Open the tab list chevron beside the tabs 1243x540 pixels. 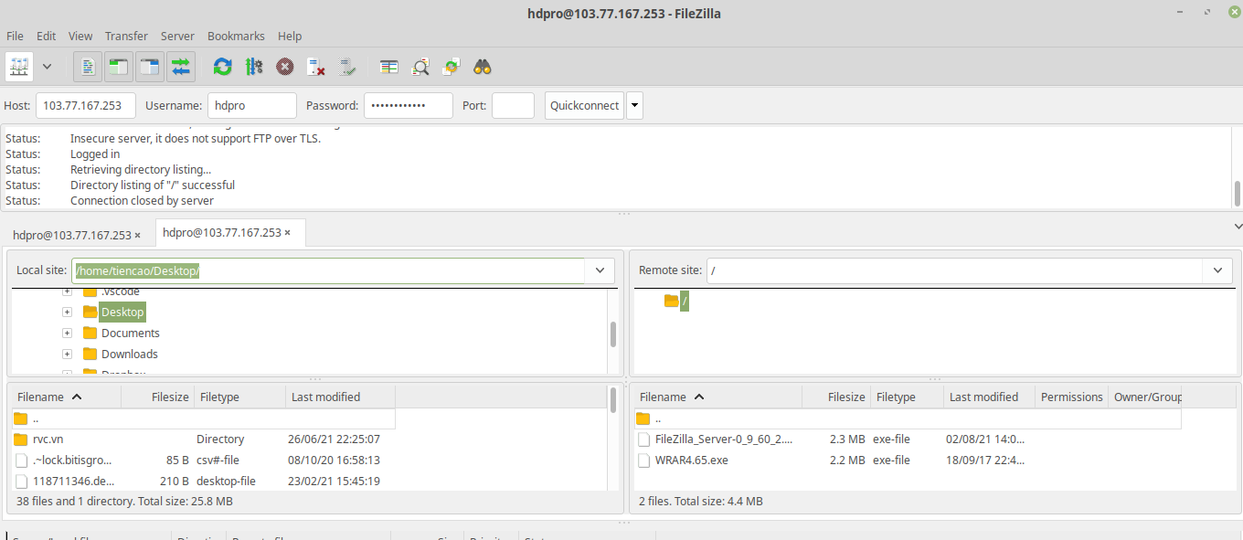point(1238,225)
